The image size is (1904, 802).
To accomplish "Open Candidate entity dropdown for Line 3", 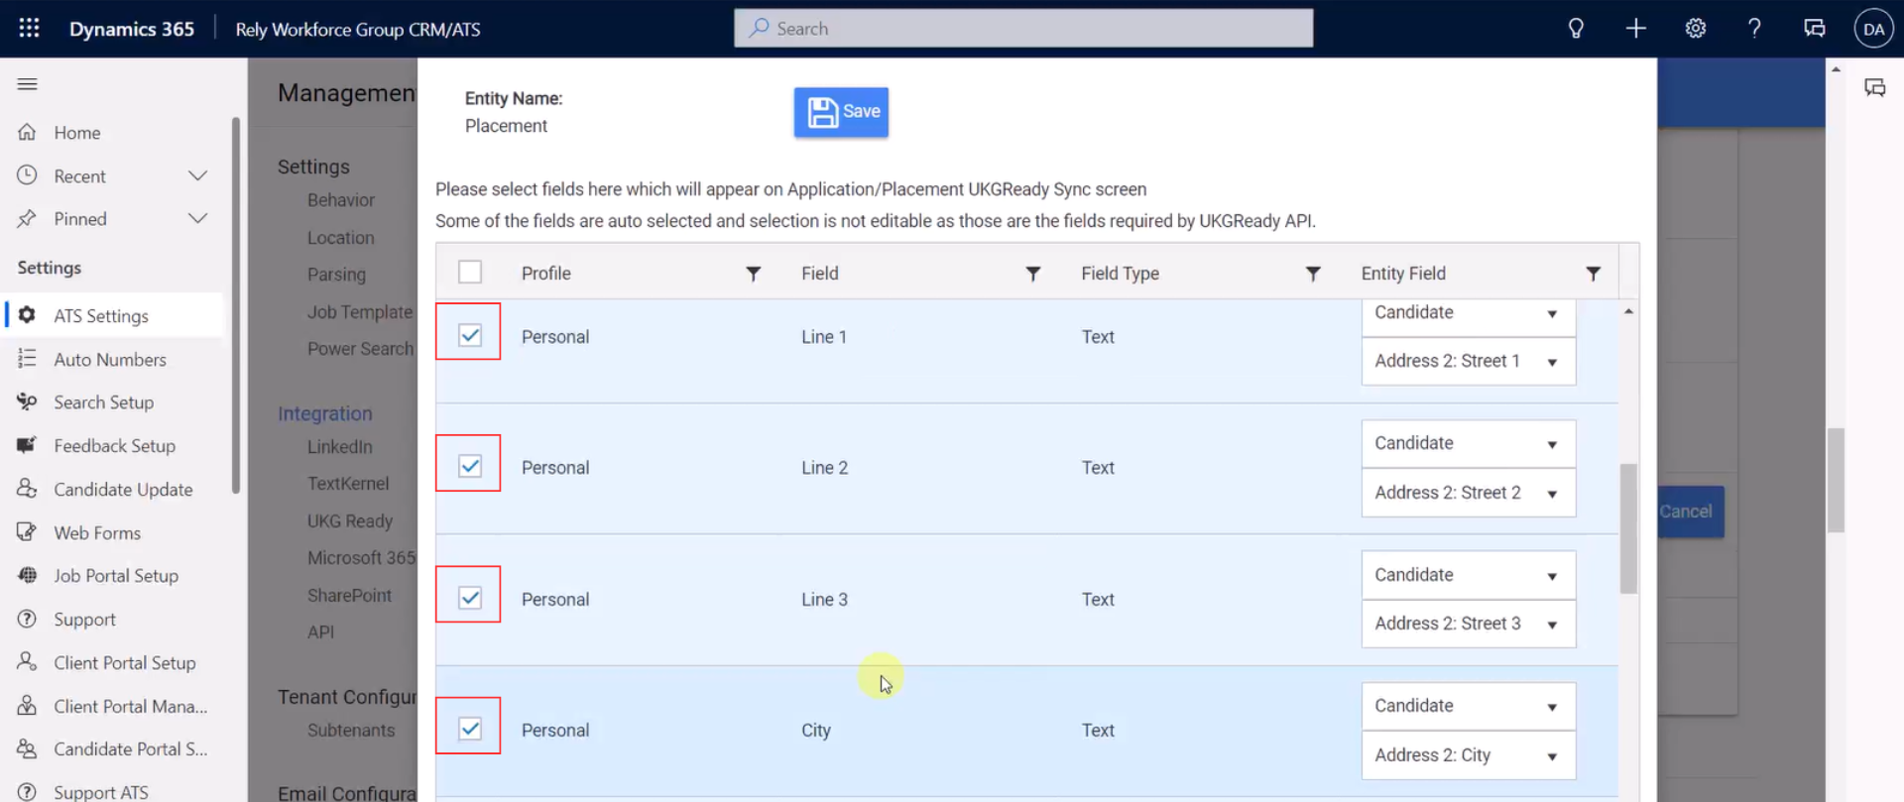I will pos(1468,575).
